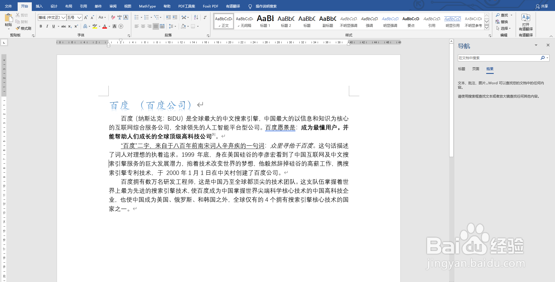555x282 pixels.
Task: Click the 共享 (Share) button
Action: pyautogui.click(x=542, y=6)
